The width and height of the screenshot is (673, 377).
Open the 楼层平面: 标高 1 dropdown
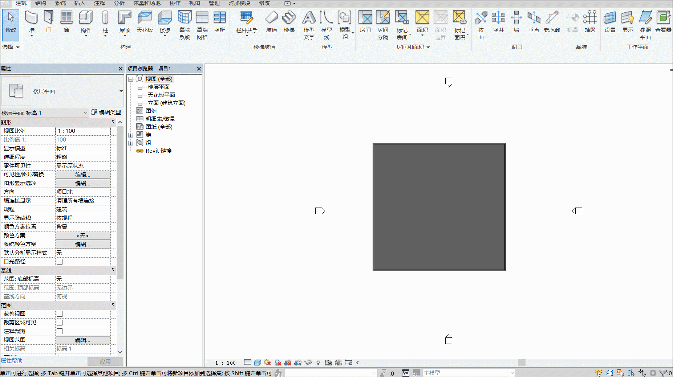click(x=45, y=113)
